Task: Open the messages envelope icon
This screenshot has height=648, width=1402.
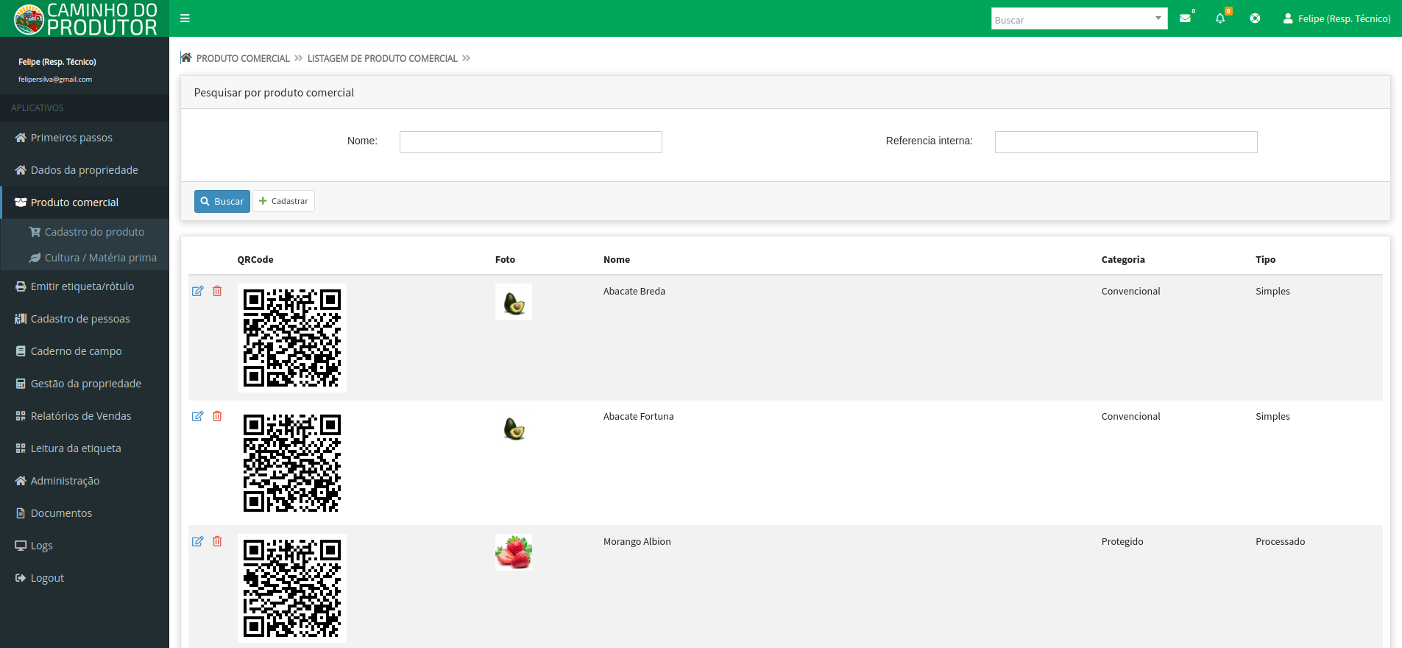Action: (1185, 18)
